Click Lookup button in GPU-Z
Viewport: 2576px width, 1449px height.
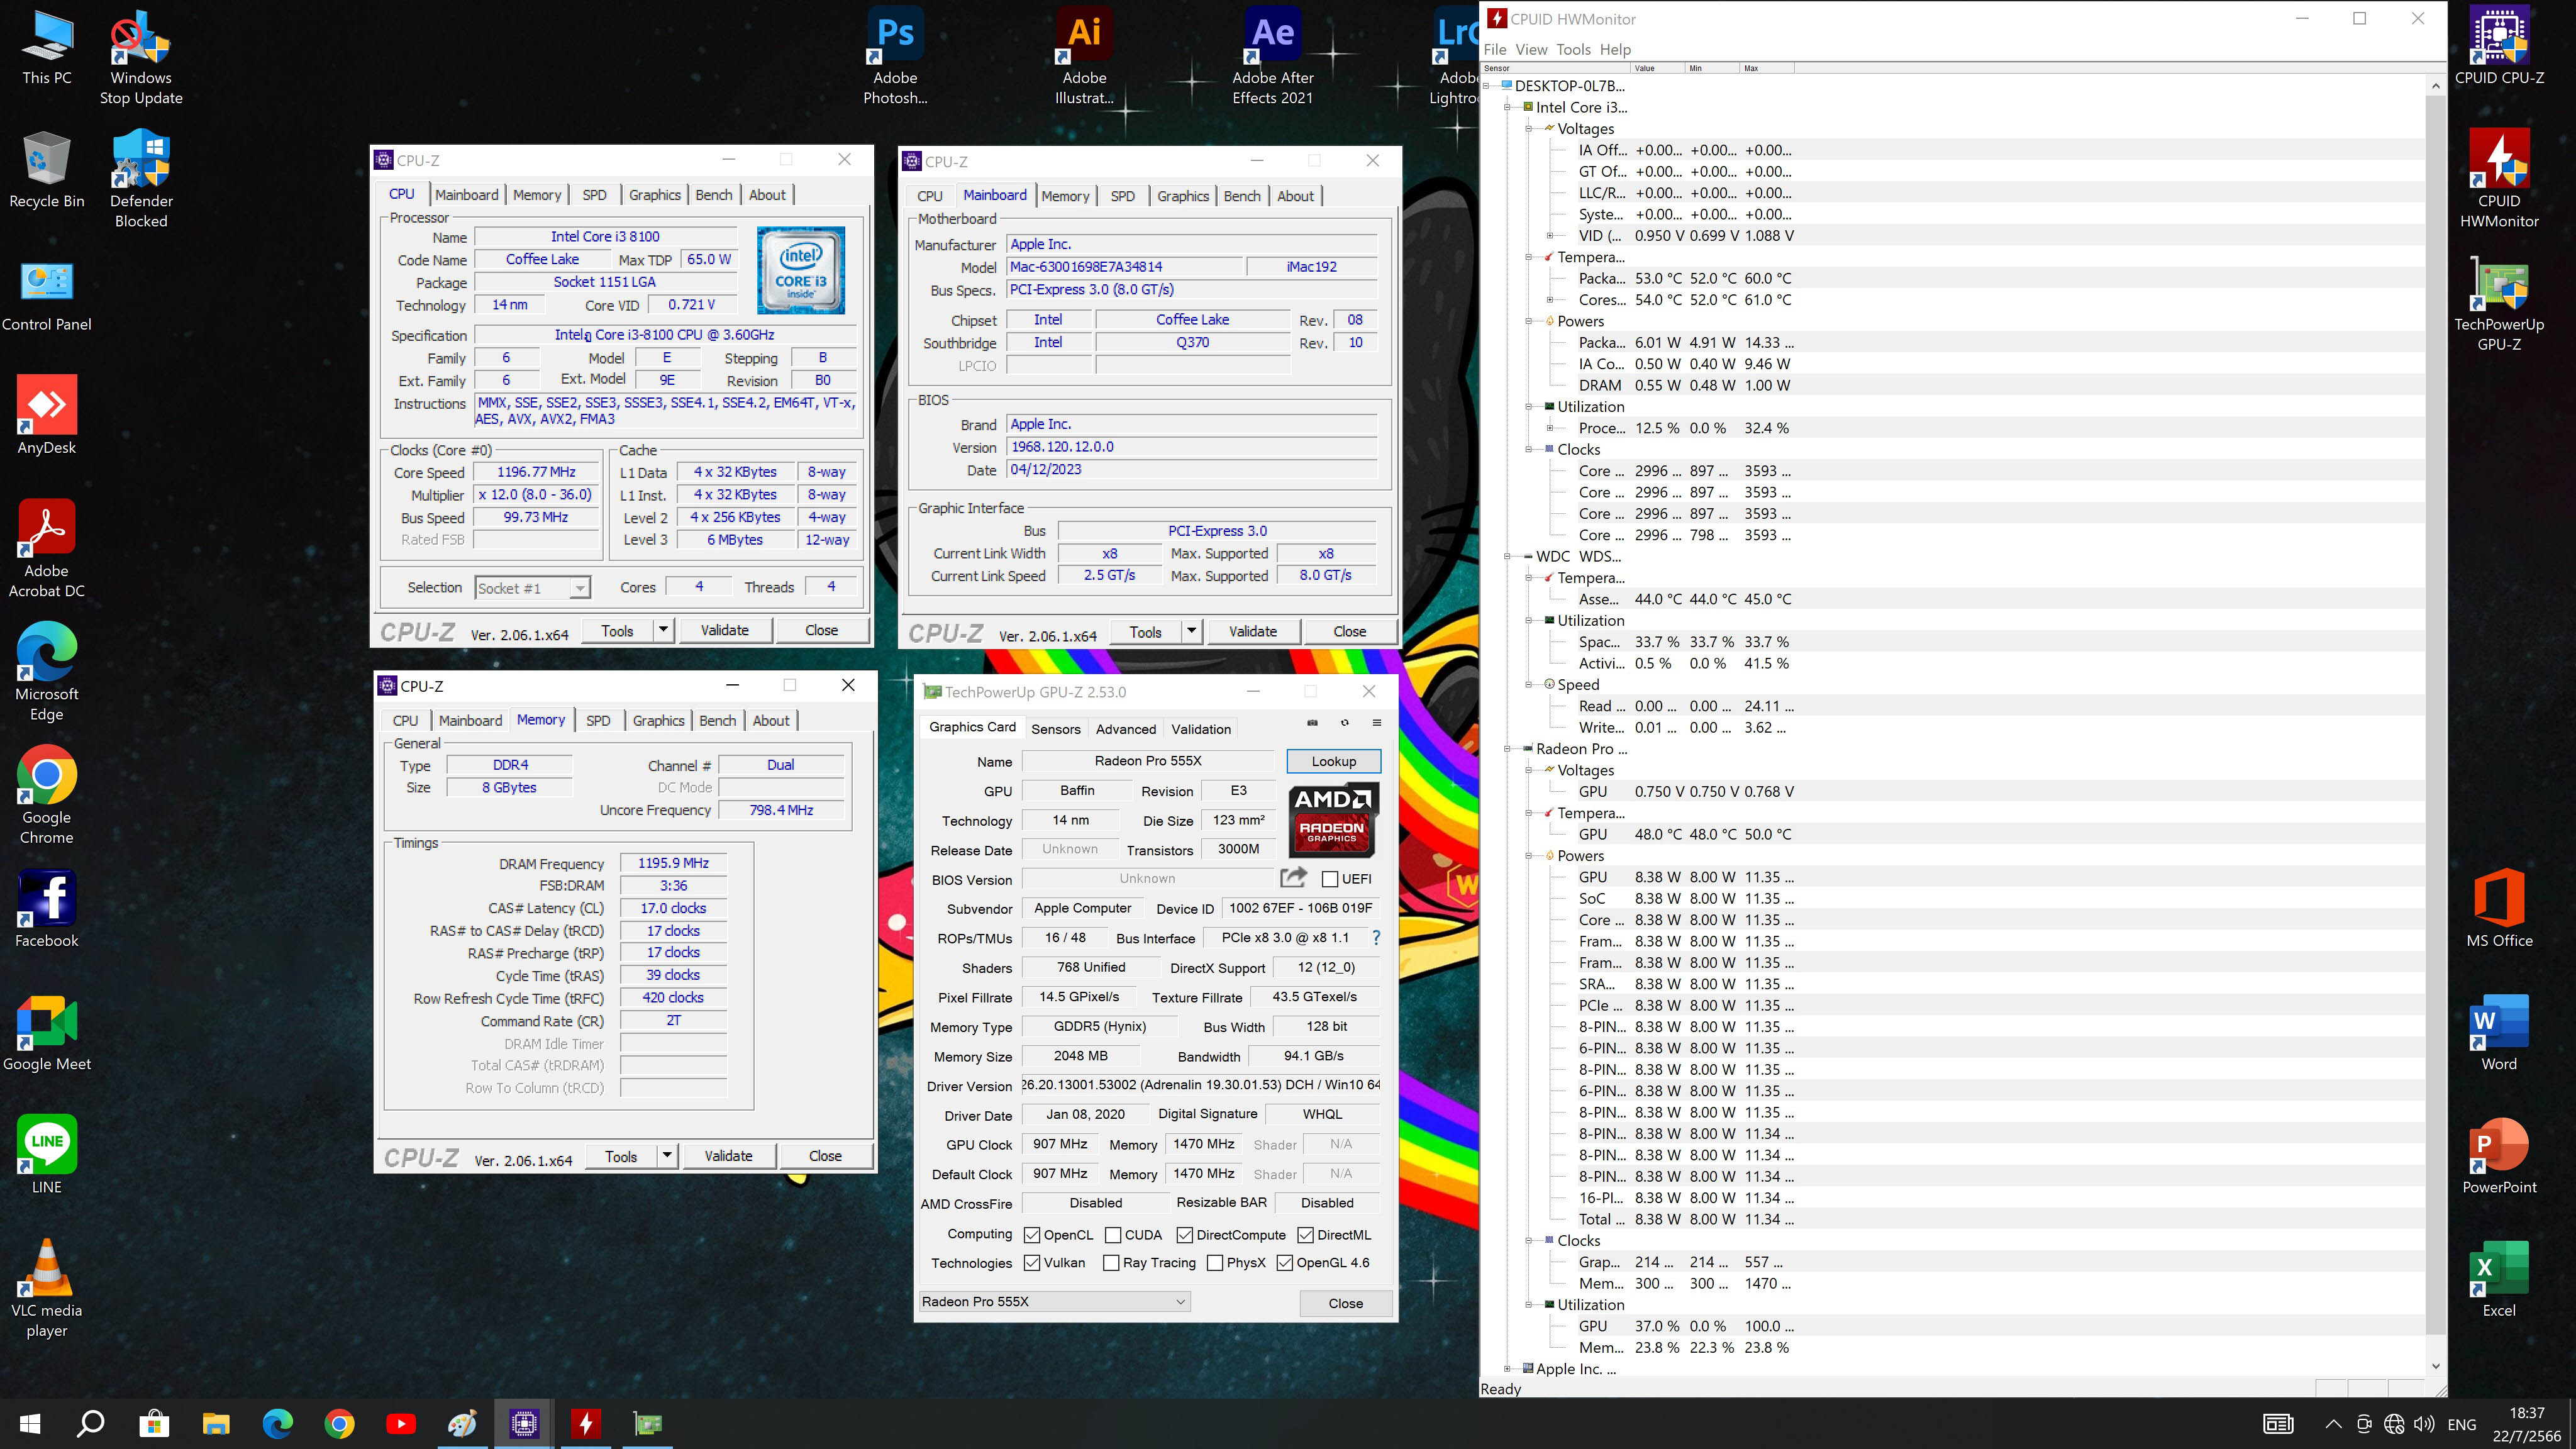pos(1333,761)
